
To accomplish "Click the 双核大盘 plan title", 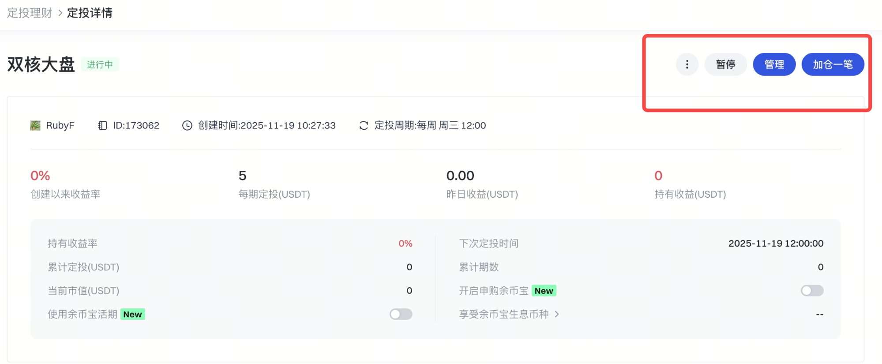I will (41, 64).
